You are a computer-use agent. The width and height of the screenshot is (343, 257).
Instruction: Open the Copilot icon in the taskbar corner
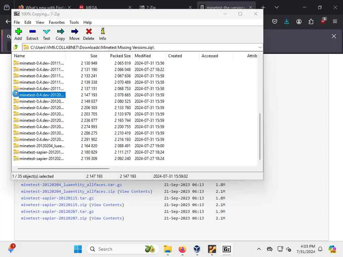coord(332,249)
